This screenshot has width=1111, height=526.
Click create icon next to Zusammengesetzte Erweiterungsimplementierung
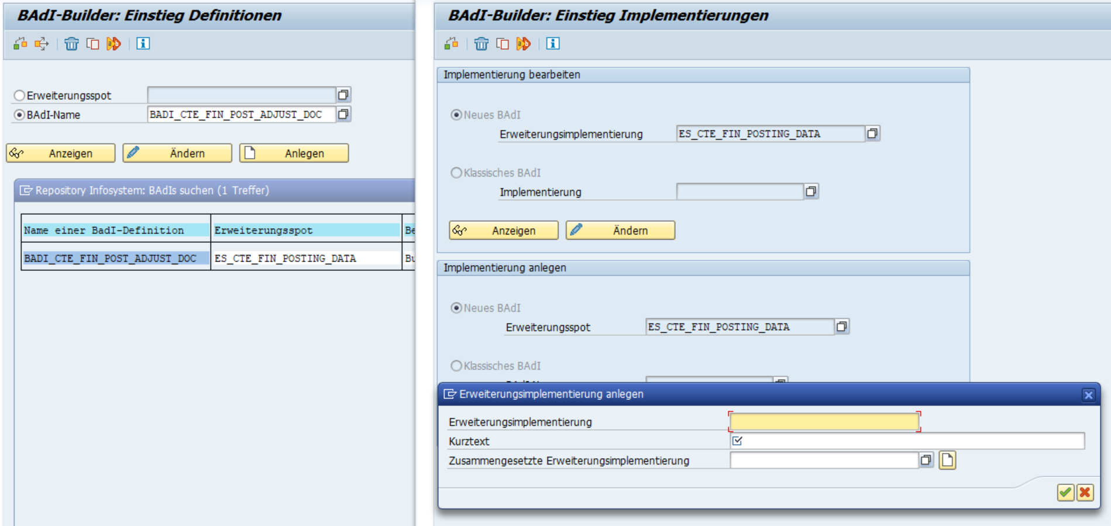point(947,460)
